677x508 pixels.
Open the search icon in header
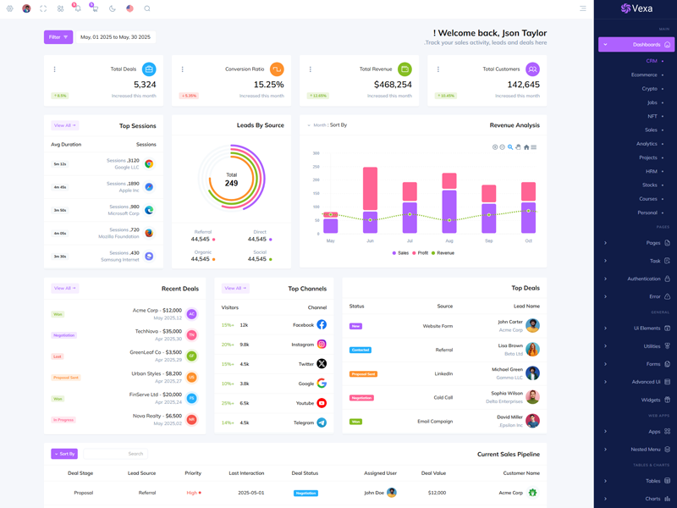click(147, 8)
